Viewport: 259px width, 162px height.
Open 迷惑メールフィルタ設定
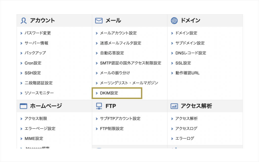121,43
